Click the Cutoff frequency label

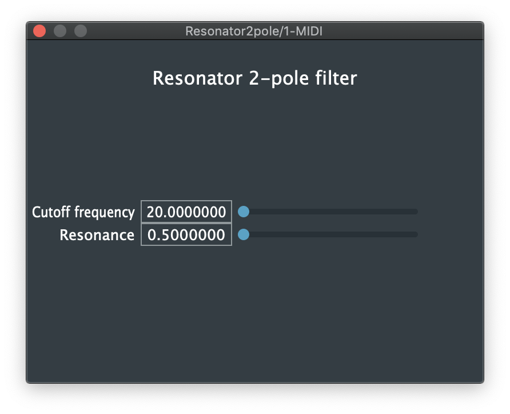(83, 212)
